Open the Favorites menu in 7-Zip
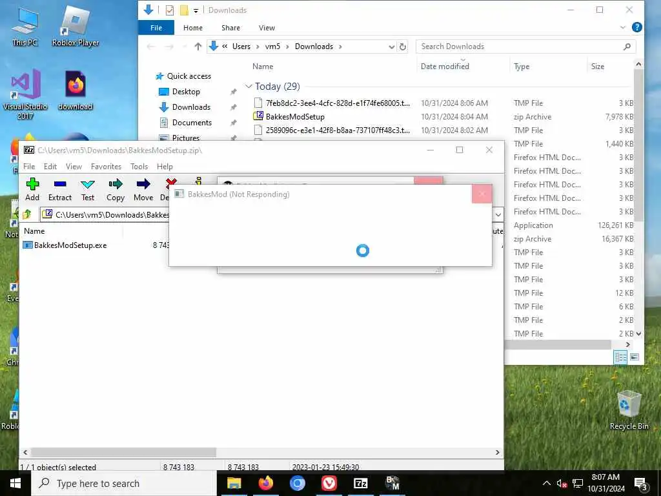 [106, 167]
